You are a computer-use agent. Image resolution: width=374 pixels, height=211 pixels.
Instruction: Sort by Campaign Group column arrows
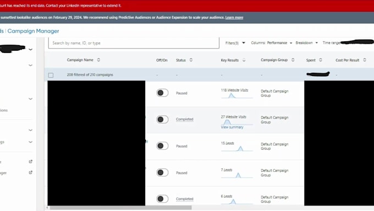tap(293, 59)
